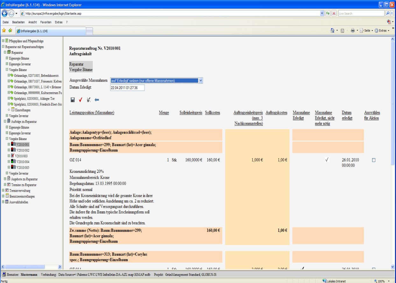Click the Datum Erledigt input field
Viewport: 396px width, 283px height.
coord(127,88)
